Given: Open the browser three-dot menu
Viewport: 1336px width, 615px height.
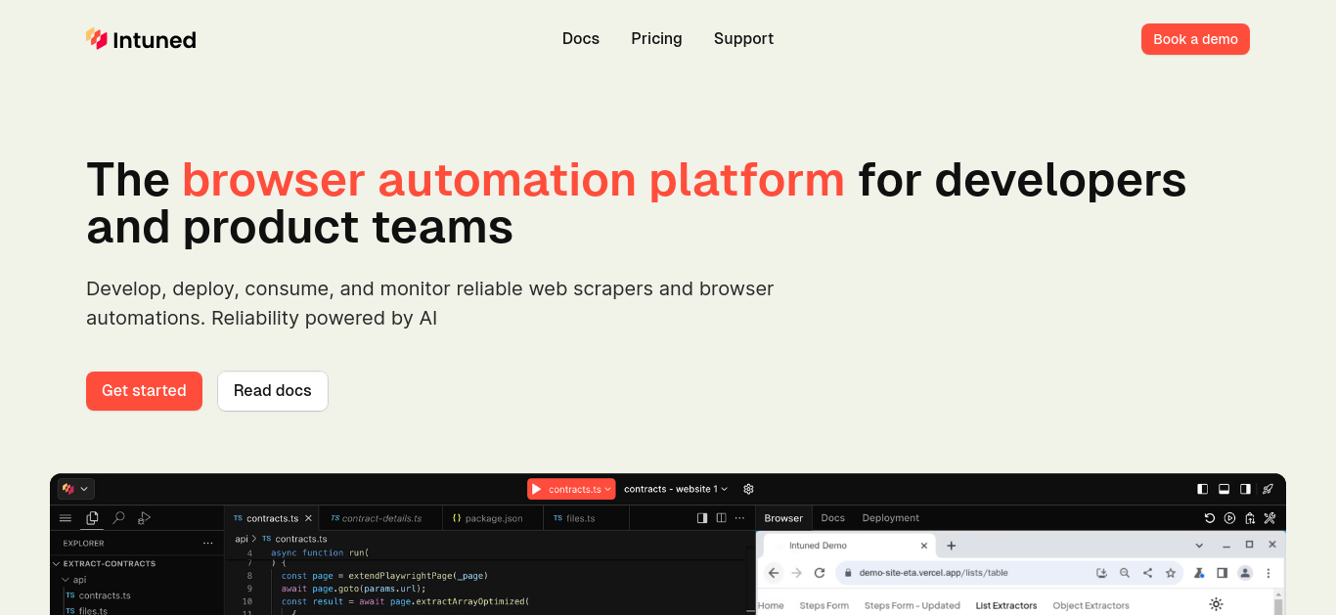Looking at the screenshot, I should (1269, 573).
